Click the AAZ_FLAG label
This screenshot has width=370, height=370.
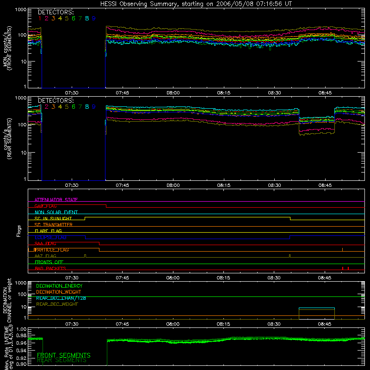point(45,256)
